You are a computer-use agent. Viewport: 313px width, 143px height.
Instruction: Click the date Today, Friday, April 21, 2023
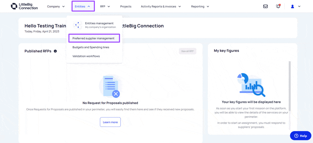click(x=42, y=32)
